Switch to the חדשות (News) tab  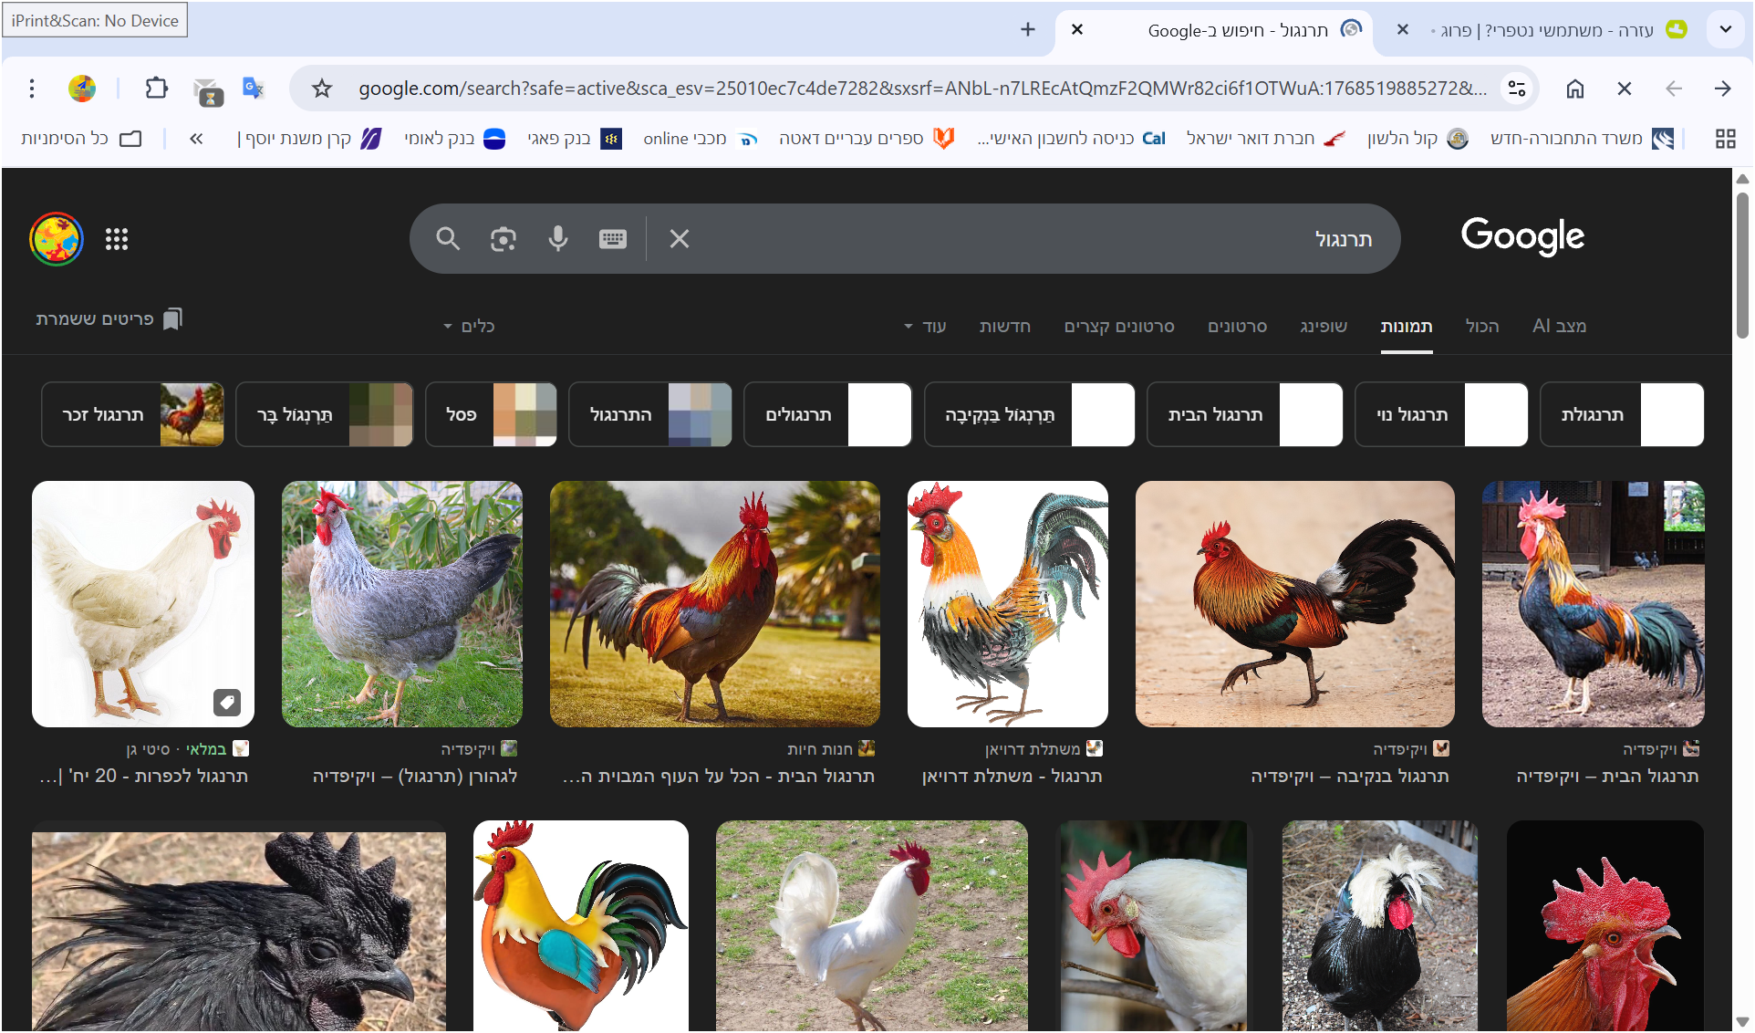[1004, 326]
